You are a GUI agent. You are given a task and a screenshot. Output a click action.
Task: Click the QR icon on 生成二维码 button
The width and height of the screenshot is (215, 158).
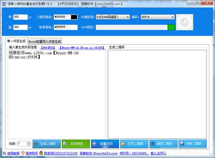click(x=36, y=144)
